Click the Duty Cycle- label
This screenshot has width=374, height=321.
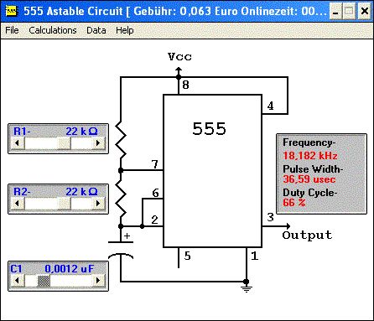(310, 193)
